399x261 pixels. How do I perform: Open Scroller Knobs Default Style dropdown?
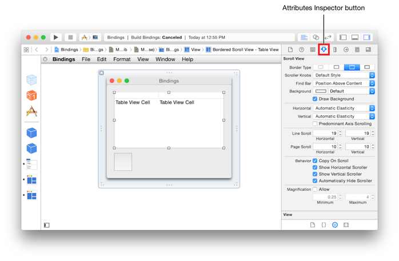tap(344, 75)
